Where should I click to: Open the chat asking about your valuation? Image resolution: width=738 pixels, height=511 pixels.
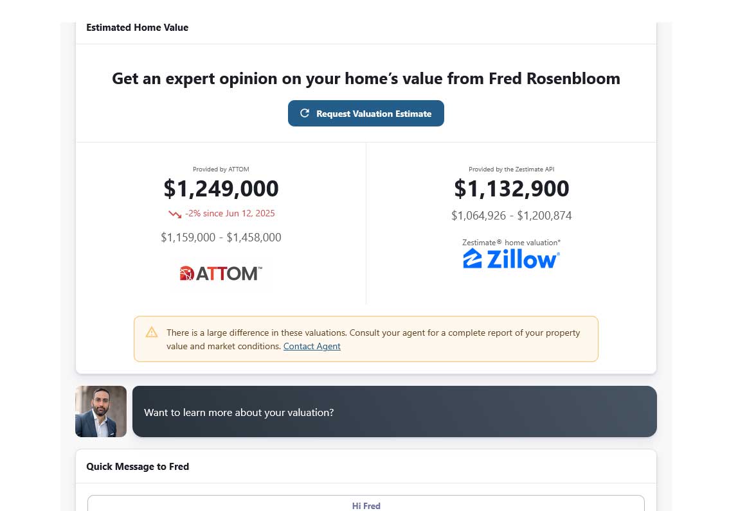[x=395, y=411]
